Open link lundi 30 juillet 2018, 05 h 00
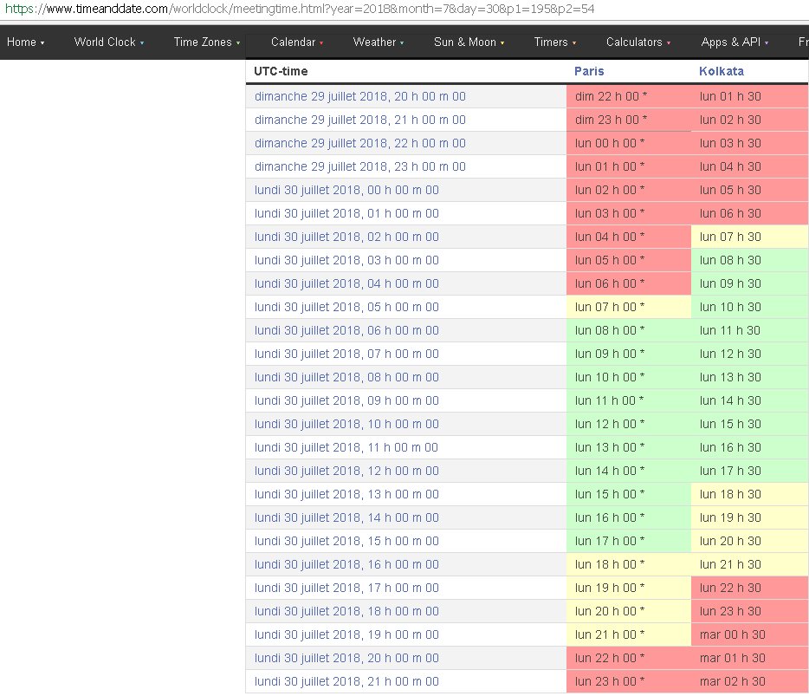Image resolution: width=809 pixels, height=696 pixels. pos(346,307)
